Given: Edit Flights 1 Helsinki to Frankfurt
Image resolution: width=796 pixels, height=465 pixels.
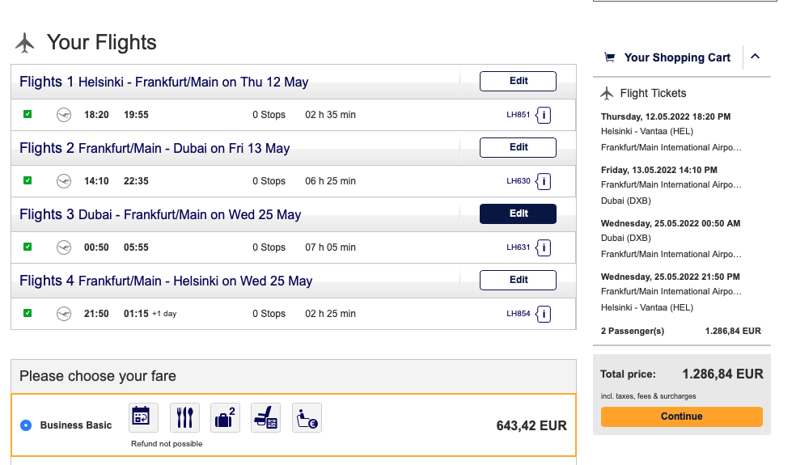Looking at the screenshot, I should click(518, 81).
